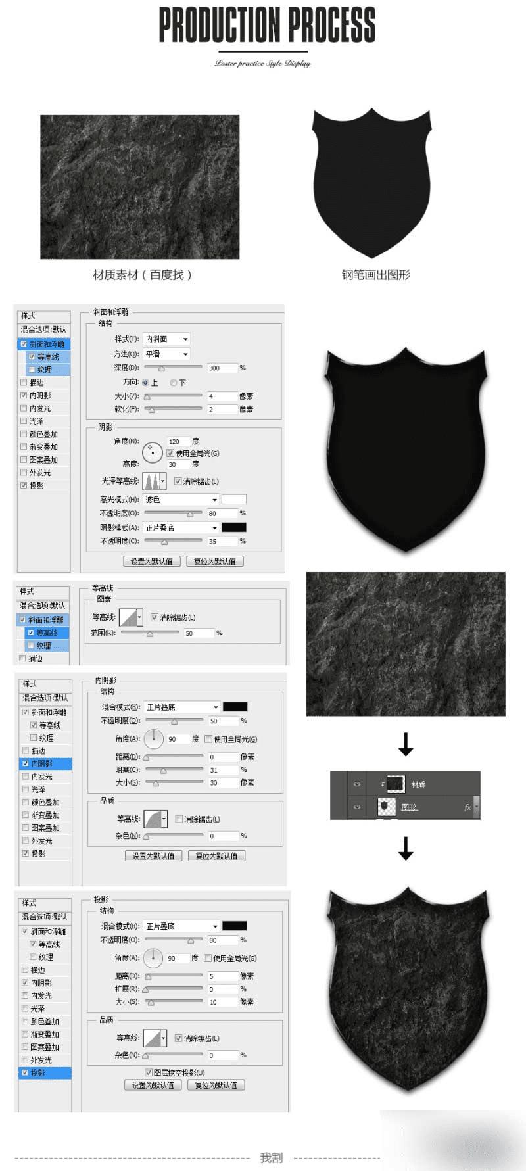
Task: Click angle dial in 斜面和浮雕 阴影 section
Action: (152, 452)
